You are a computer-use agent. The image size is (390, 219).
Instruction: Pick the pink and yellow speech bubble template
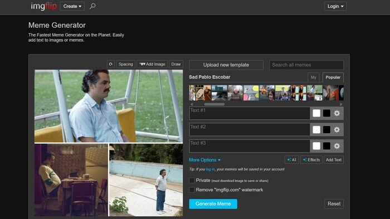click(x=251, y=93)
